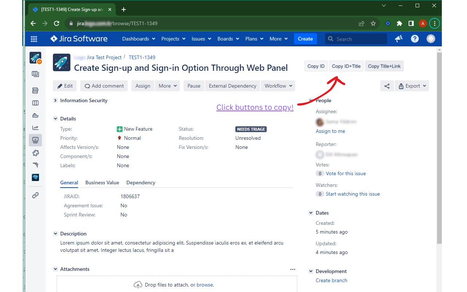Click the Create branch link
Screen dimensions: 467x292
[331, 280]
